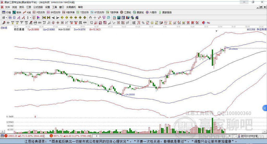Expand side panel with blue chevron button
Viewport: 267px width, 144px height.
coord(265,108)
